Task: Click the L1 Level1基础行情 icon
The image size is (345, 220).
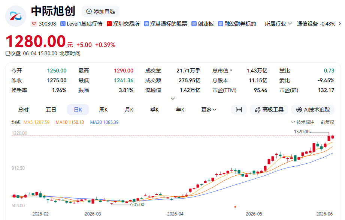Action: pos(63,24)
